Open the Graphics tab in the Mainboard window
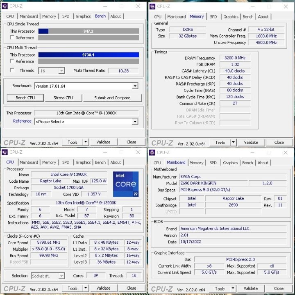295x295 pixels. tap(230, 163)
